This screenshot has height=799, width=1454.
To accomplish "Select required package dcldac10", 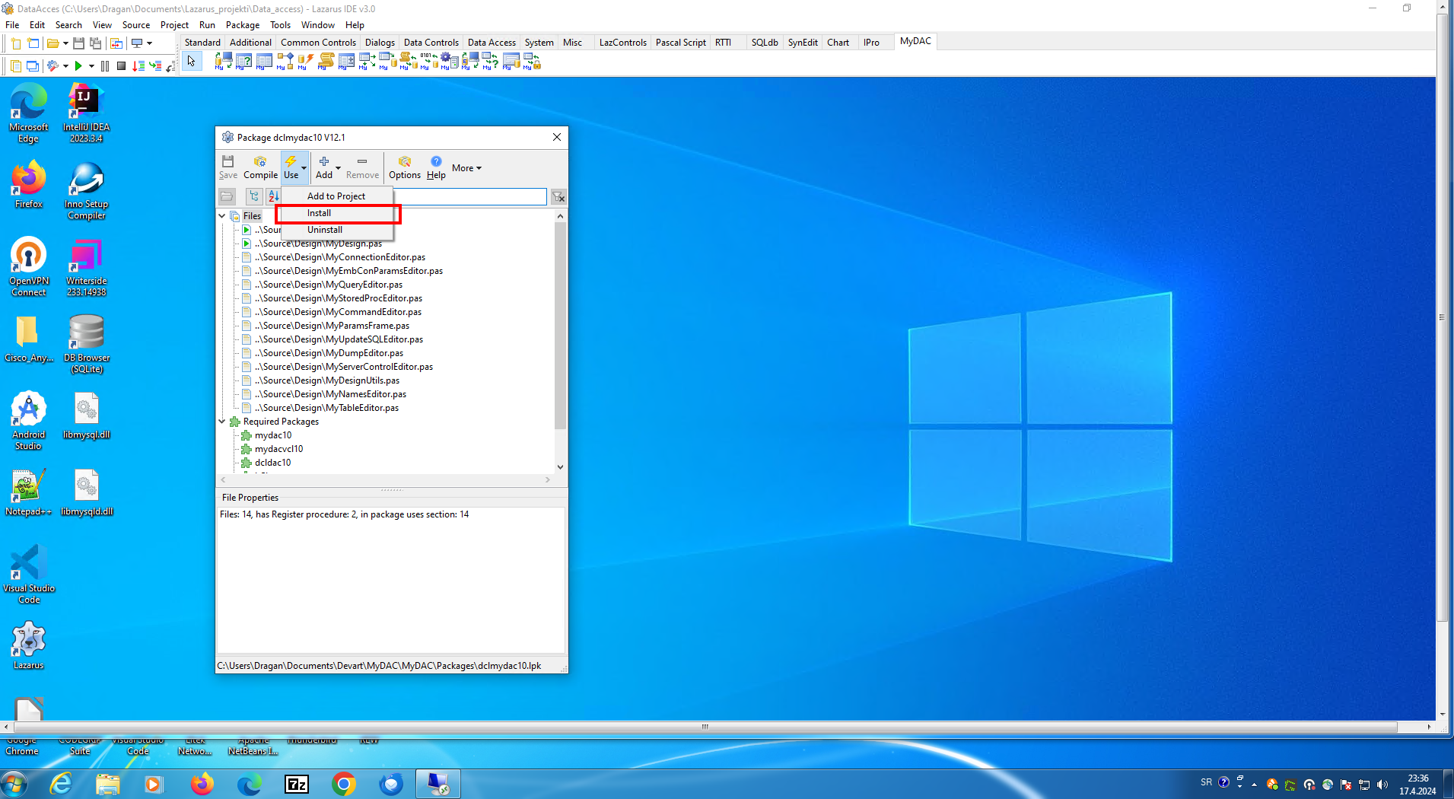I will (272, 463).
